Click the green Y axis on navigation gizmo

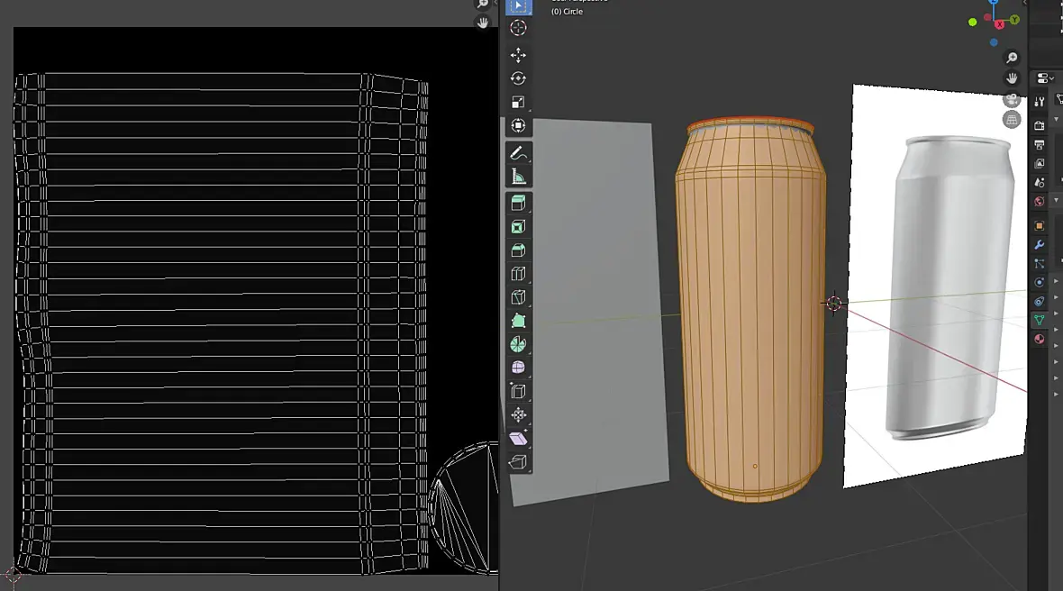point(1014,19)
